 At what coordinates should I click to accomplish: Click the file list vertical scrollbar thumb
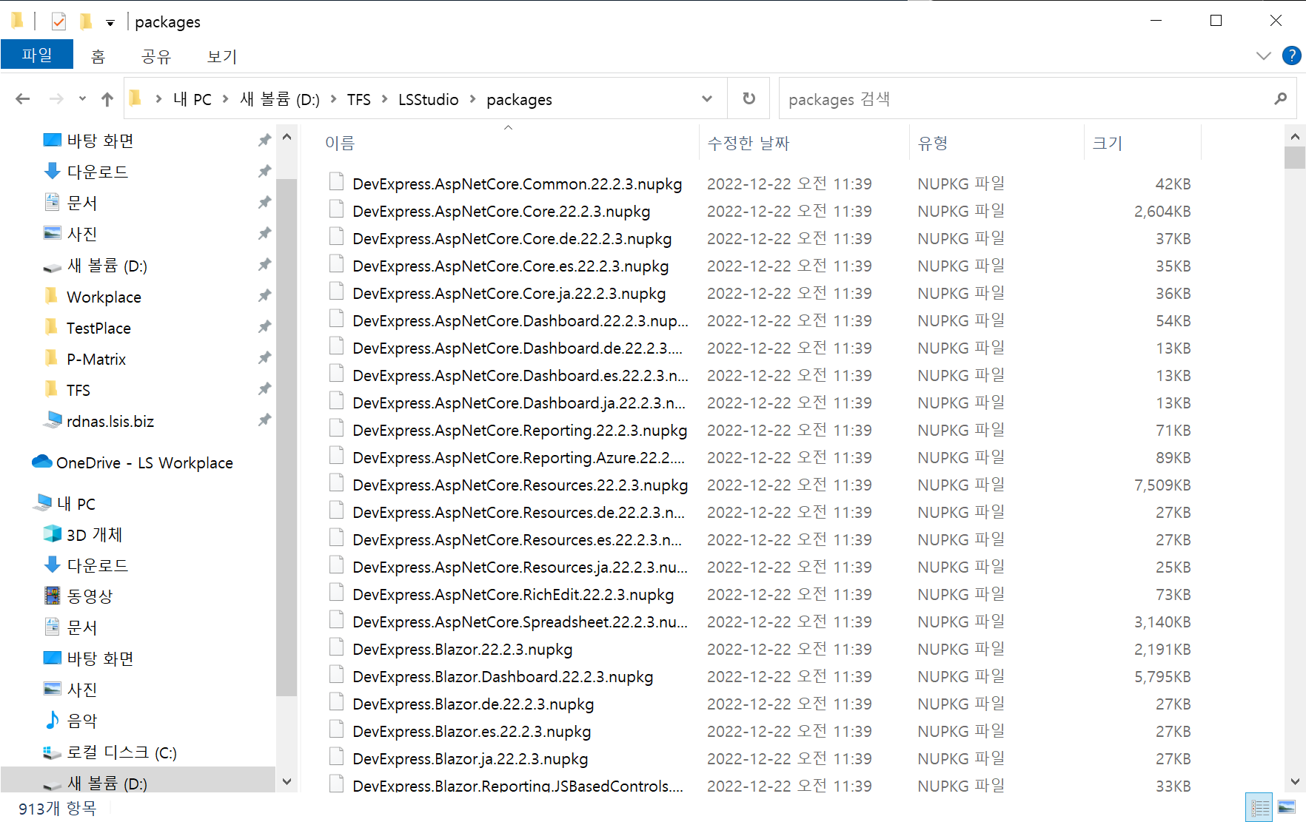[1294, 158]
